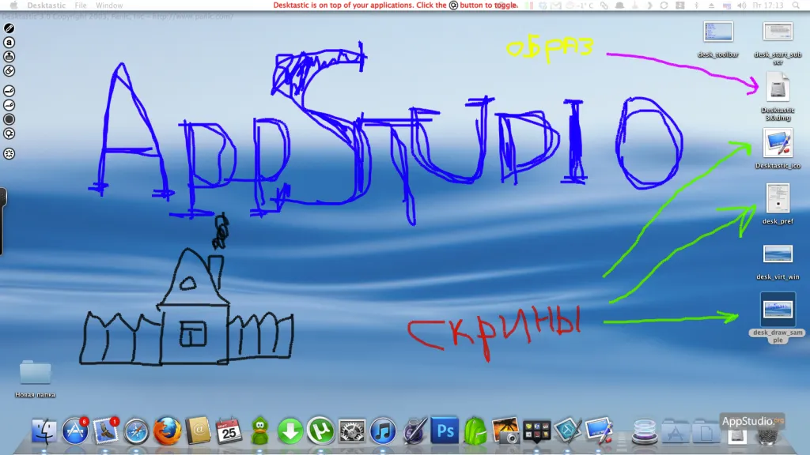The width and height of the screenshot is (810, 455).
Task: Open the stacked discs icon in Dock
Action: click(645, 431)
